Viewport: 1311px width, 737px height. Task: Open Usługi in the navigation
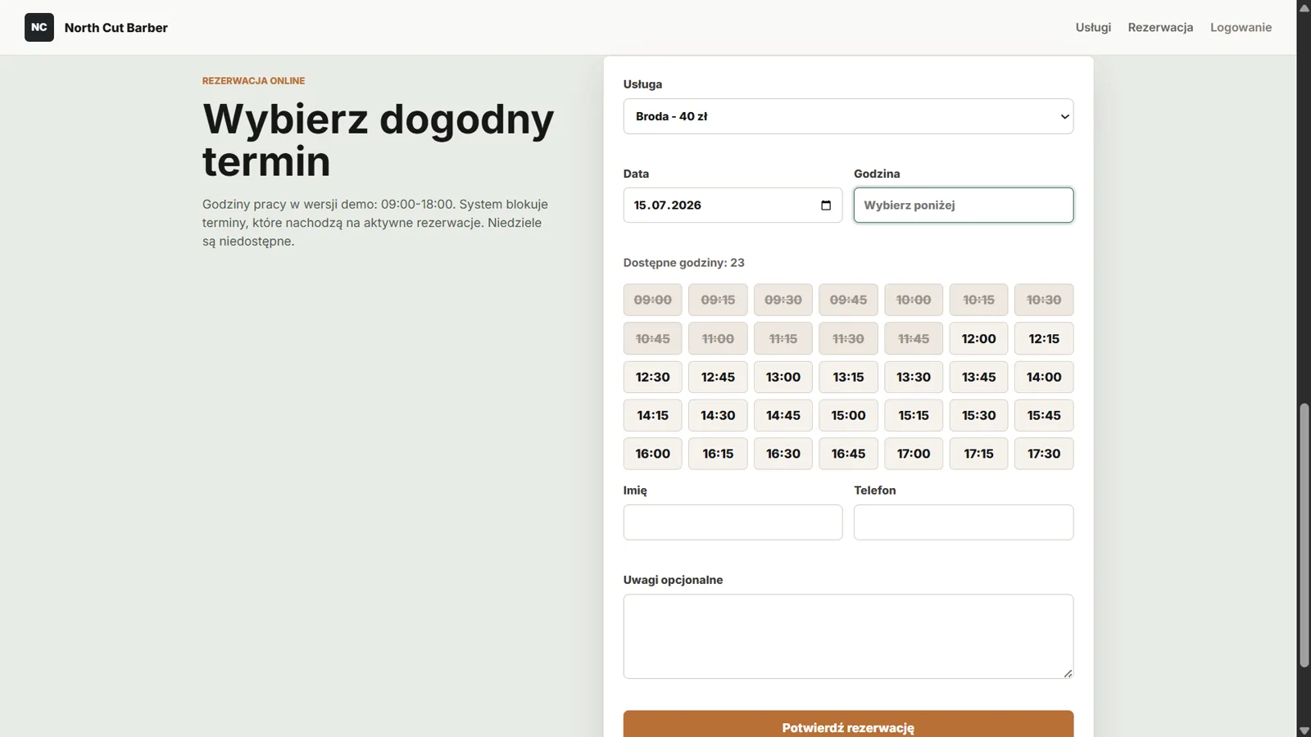point(1093,27)
